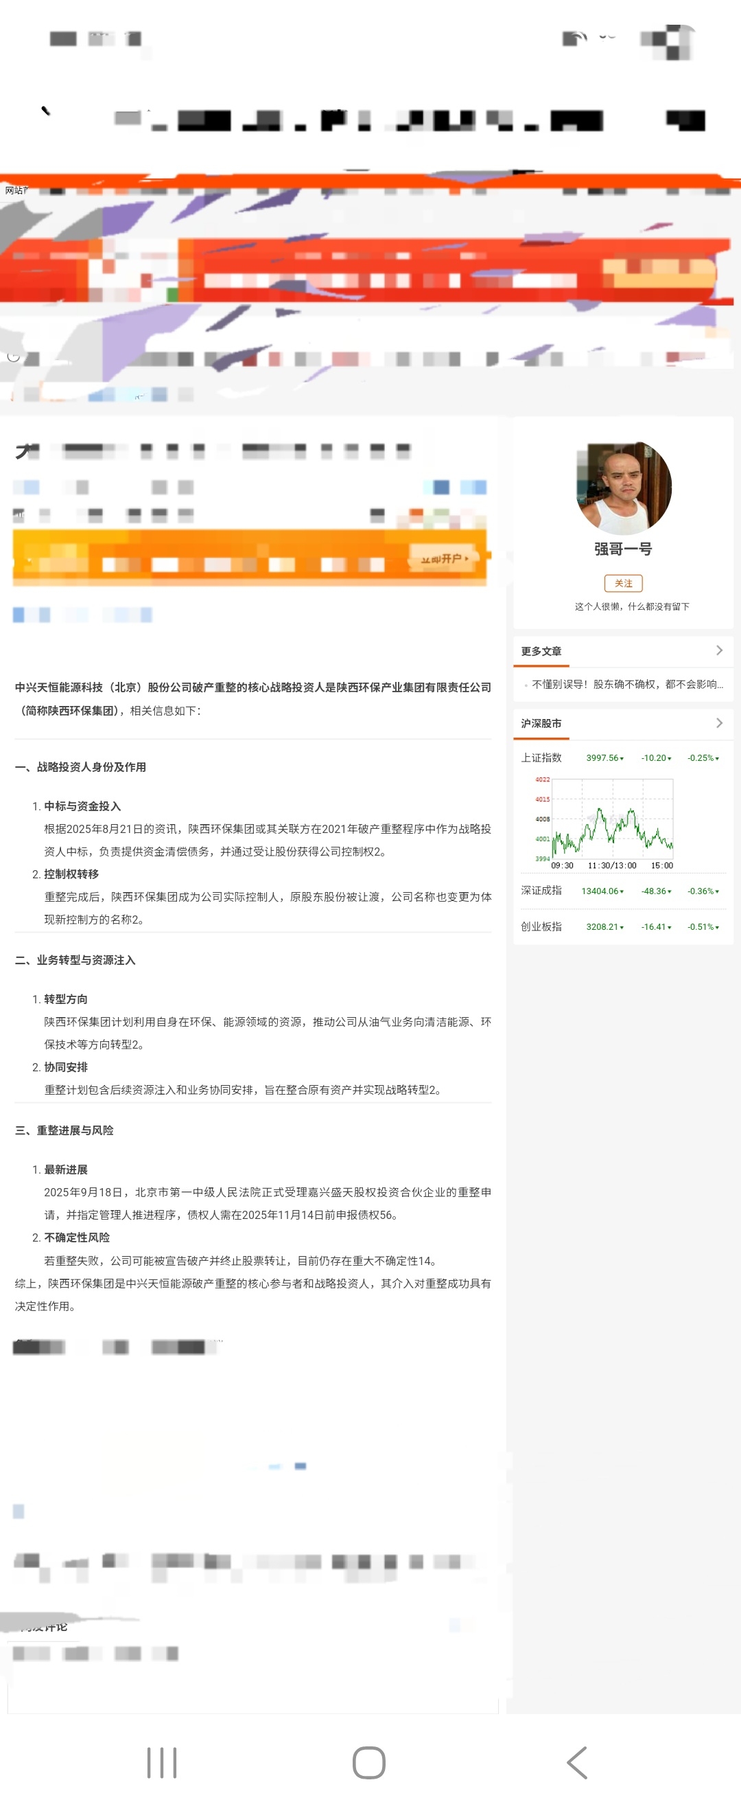This screenshot has width=741, height=1813.
Task: Select the 更多文章 tab
Action: [541, 651]
